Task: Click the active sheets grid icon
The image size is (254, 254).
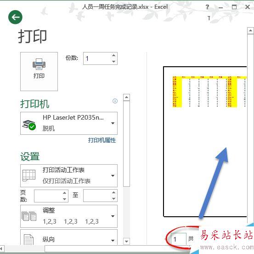Action: coord(29,175)
